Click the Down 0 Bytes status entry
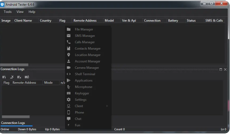 27,129
